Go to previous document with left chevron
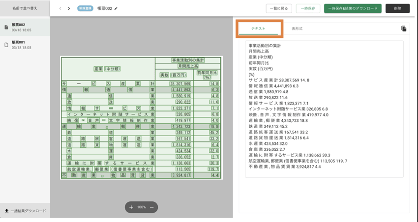 tap(60, 8)
